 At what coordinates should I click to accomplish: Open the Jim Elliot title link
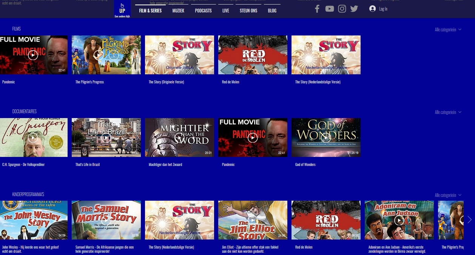click(x=251, y=249)
